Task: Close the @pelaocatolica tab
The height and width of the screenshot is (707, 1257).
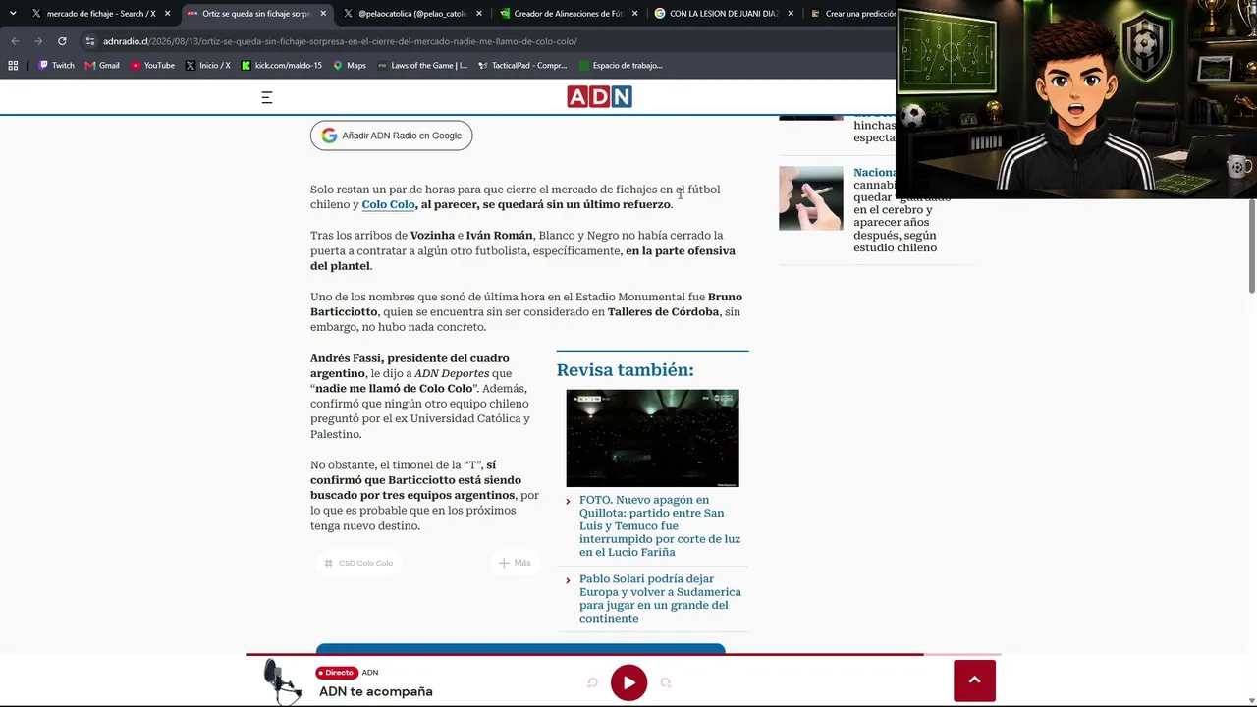Action: coord(478,14)
